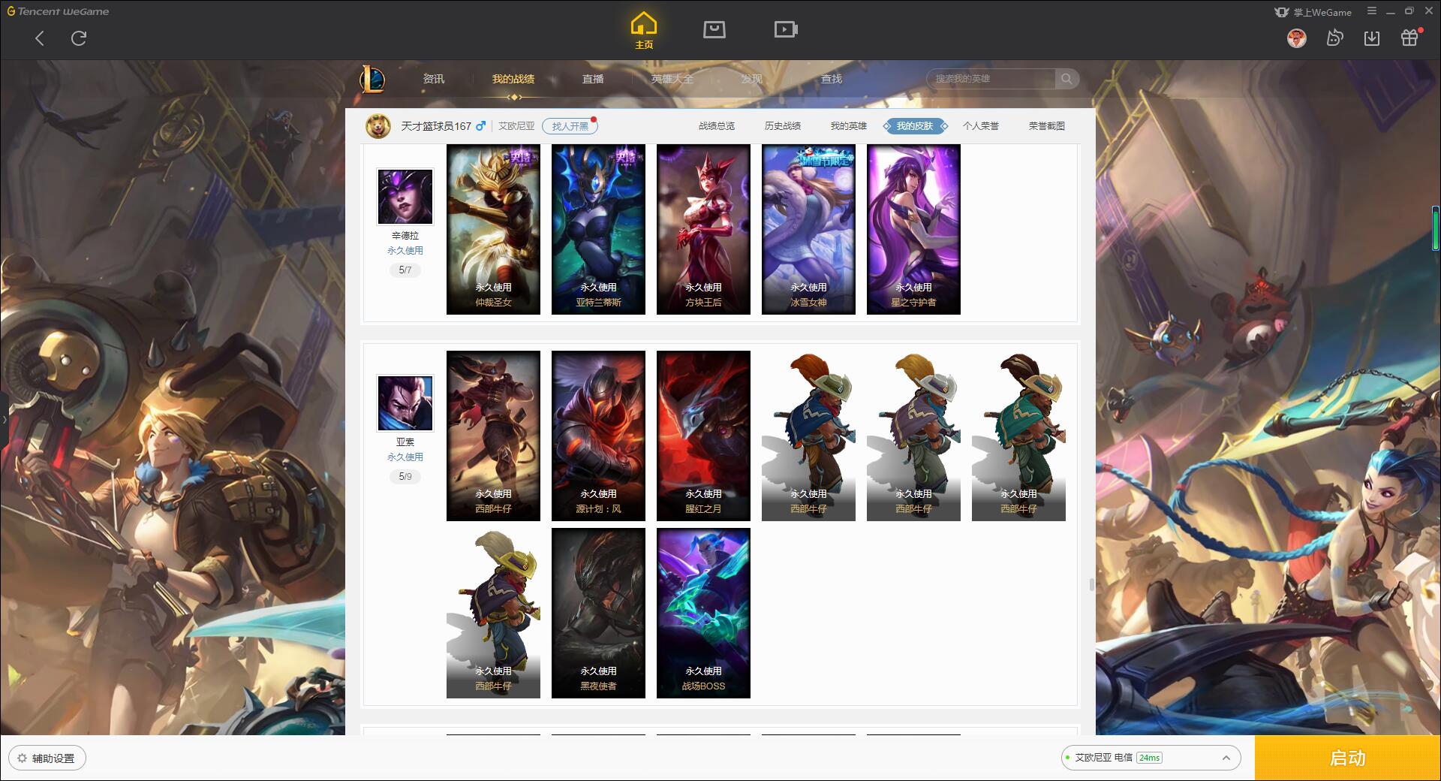This screenshot has width=1441, height=781.
Task: Open 荣誉截图 sub-tab
Action: pyautogui.click(x=1047, y=126)
